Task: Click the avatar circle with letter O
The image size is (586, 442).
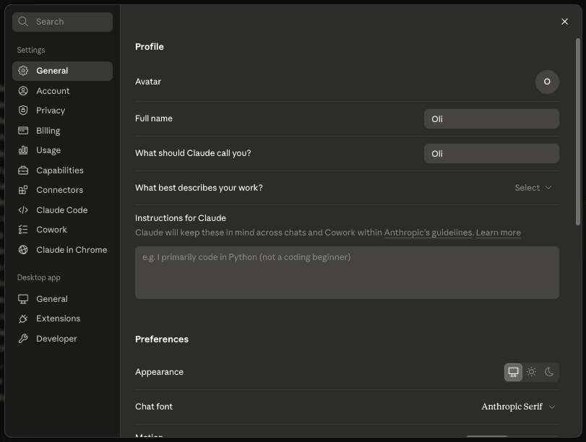Action: [x=547, y=82]
